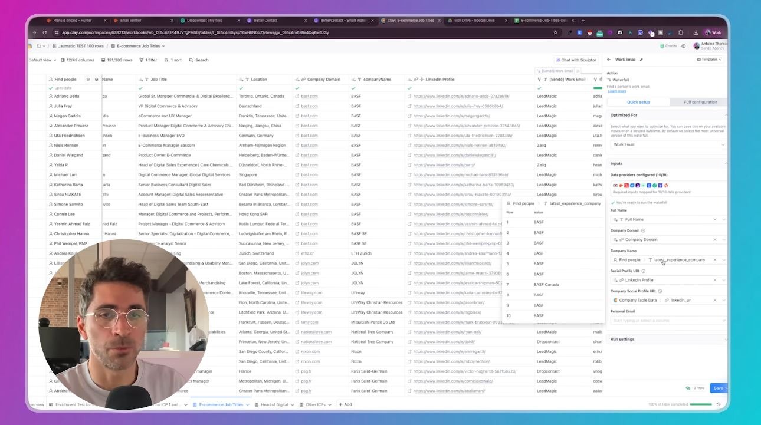Viewport: 761px width, 425px height.
Task: Open the Work profile button in browser
Action: (x=713, y=32)
